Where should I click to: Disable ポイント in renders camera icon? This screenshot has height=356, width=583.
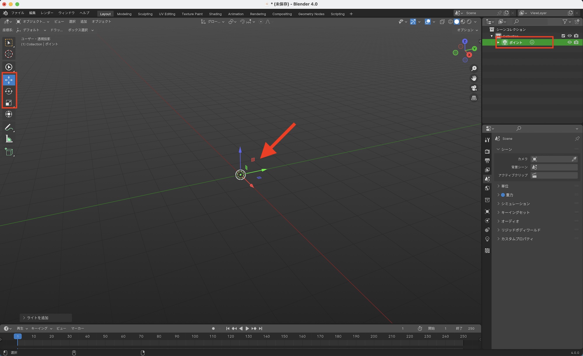576,42
